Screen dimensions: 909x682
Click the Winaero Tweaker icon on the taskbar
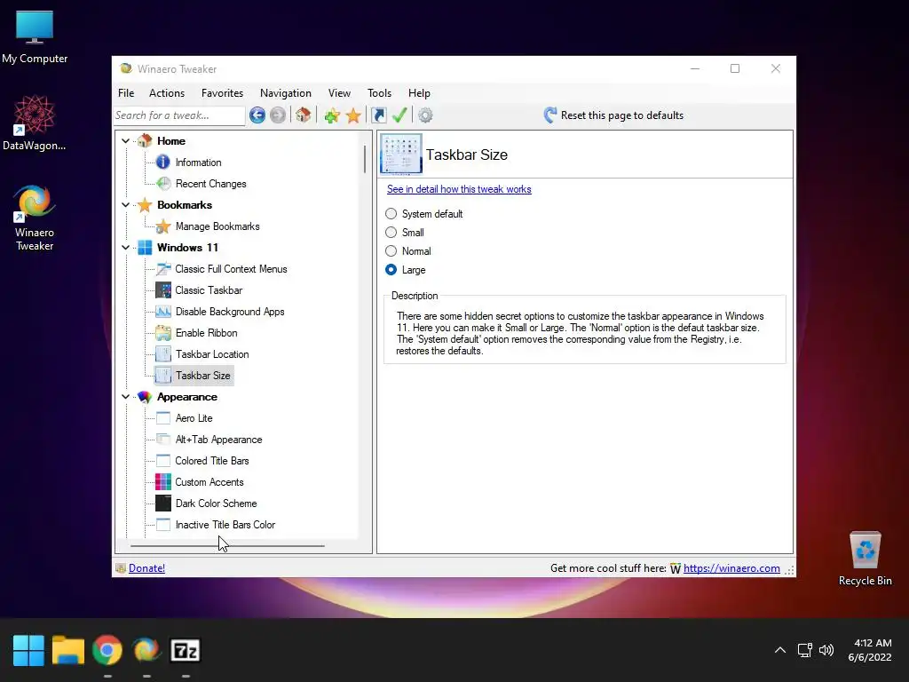pyautogui.click(x=146, y=650)
